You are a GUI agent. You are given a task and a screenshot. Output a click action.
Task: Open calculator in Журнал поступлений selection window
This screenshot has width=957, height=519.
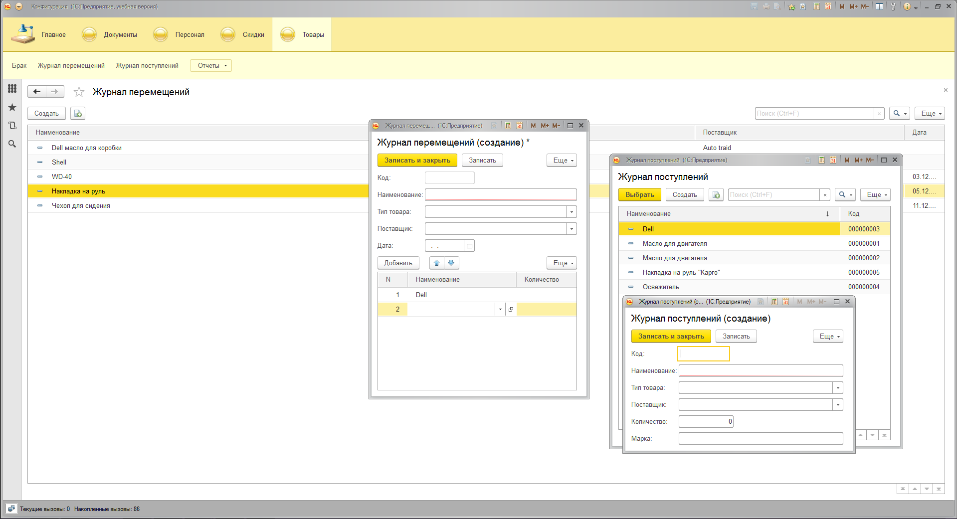pyautogui.click(x=822, y=160)
